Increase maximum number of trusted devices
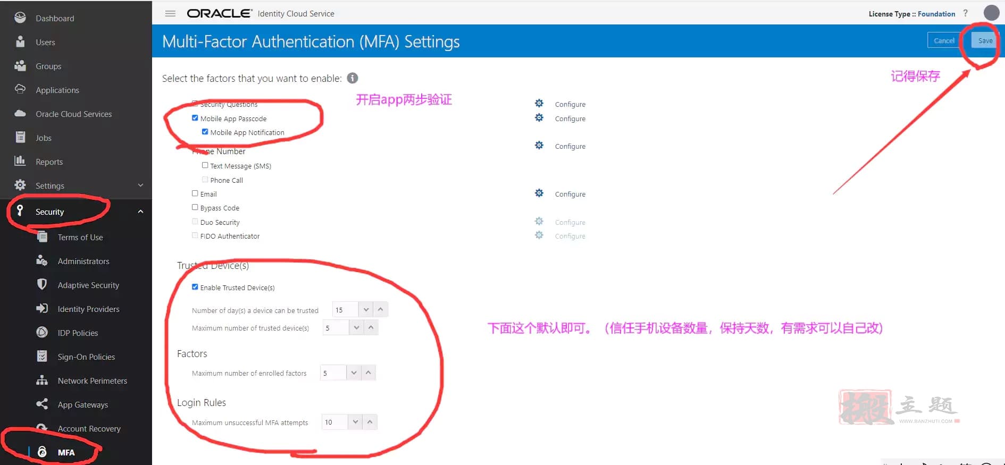The height and width of the screenshot is (465, 1005). pos(371,327)
